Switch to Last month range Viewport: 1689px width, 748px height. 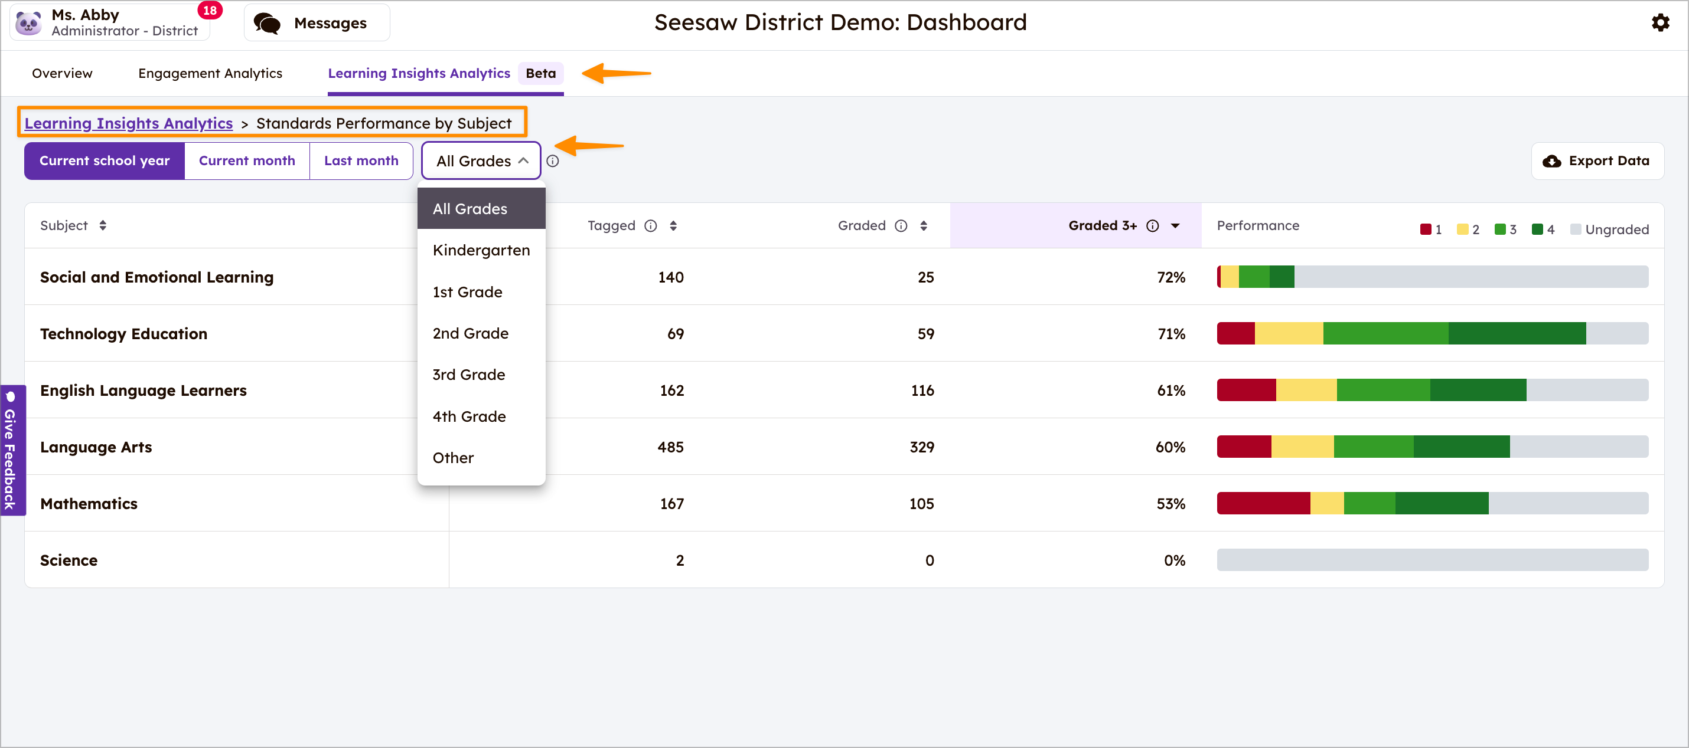click(361, 161)
